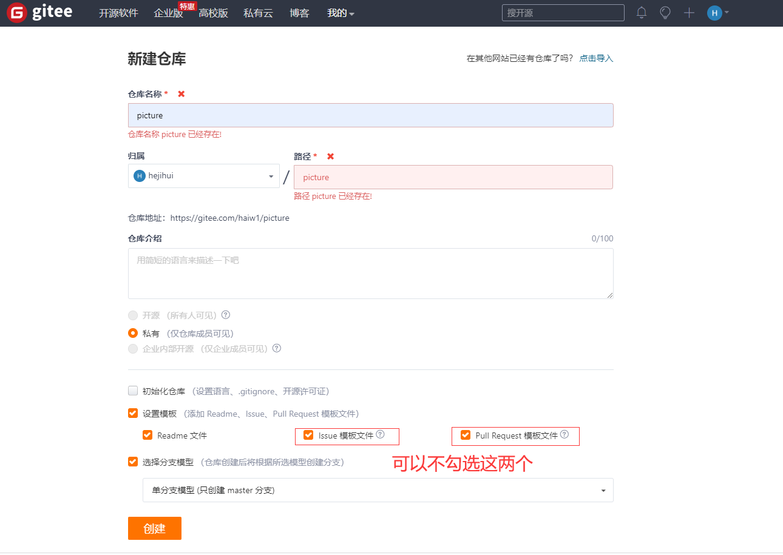Enable the 初始化仓库 checkbox
783x555 pixels.
(133, 391)
